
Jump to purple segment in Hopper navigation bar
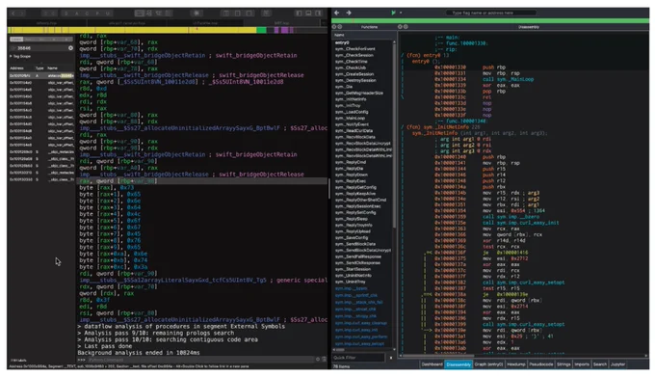point(284,30)
